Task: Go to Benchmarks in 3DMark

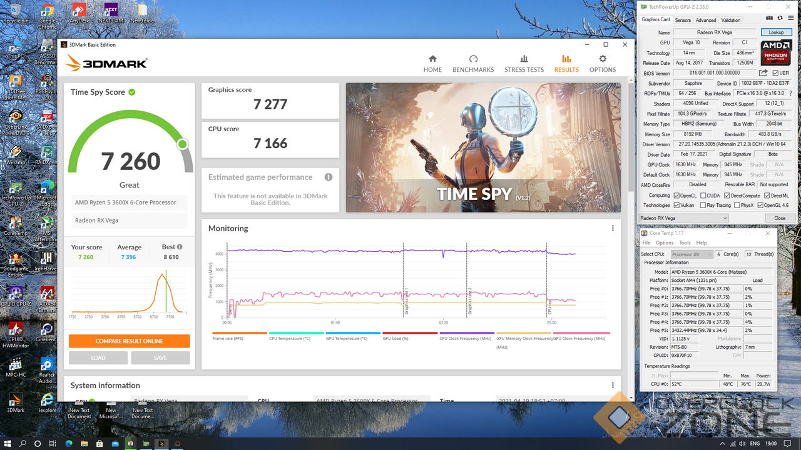Action: 473,63
